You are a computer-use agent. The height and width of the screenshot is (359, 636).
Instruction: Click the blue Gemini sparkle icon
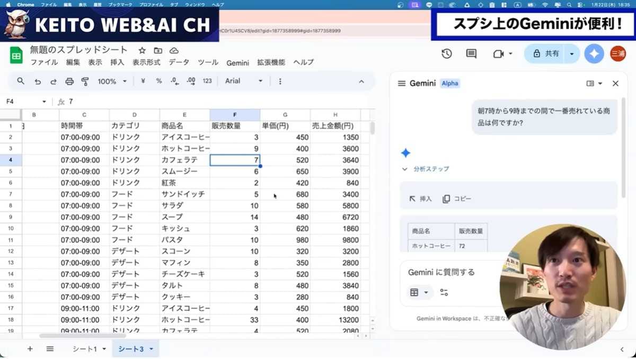tap(594, 53)
